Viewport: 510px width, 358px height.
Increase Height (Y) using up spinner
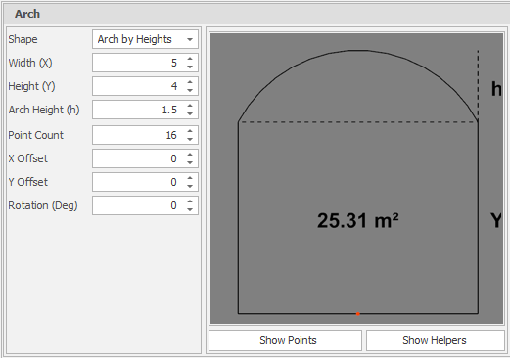(x=190, y=82)
